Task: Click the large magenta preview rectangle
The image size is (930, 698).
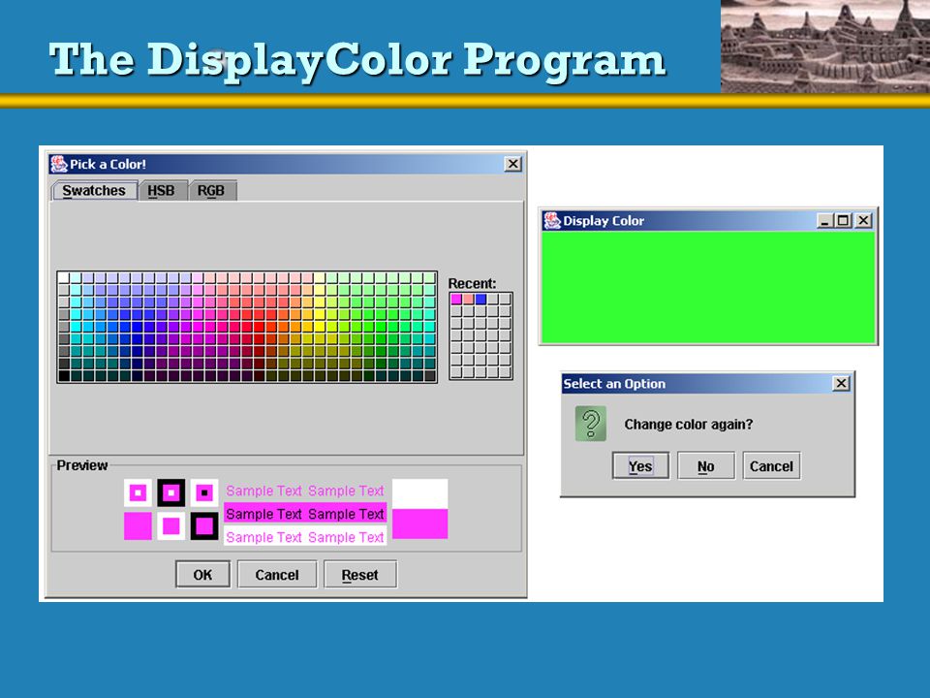Action: (x=419, y=523)
